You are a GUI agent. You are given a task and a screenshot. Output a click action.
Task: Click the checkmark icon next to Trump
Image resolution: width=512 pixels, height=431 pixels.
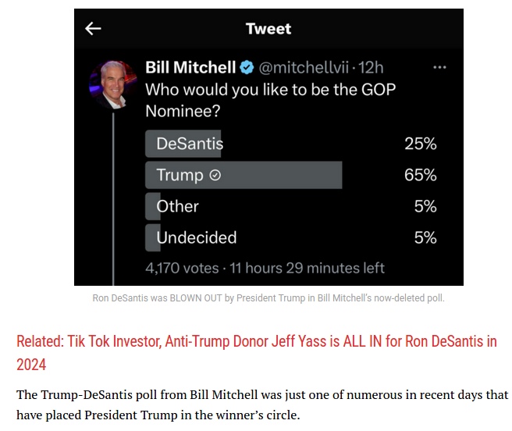(x=215, y=175)
